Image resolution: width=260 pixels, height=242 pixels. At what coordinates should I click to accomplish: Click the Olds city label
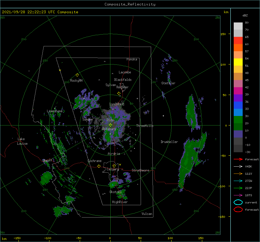tap(110, 120)
